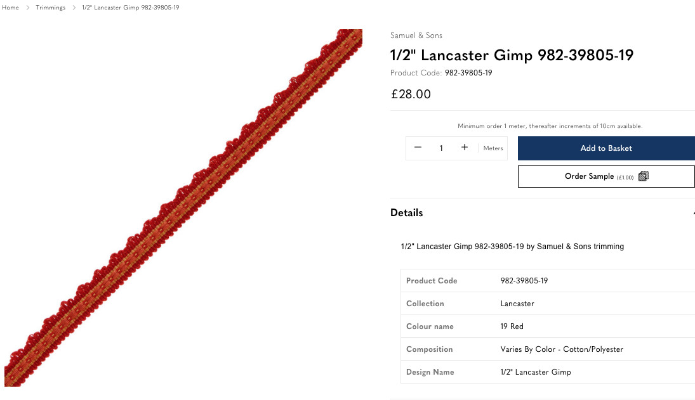Click the product code 982-39805-19 text
Viewport: 695px width, 400px height.
[468, 72]
